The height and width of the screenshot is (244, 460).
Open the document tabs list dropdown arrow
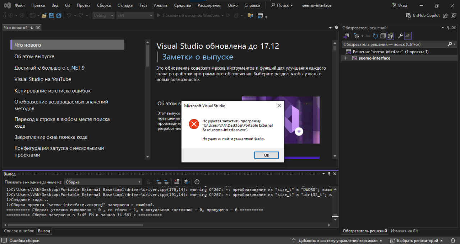(x=330, y=27)
